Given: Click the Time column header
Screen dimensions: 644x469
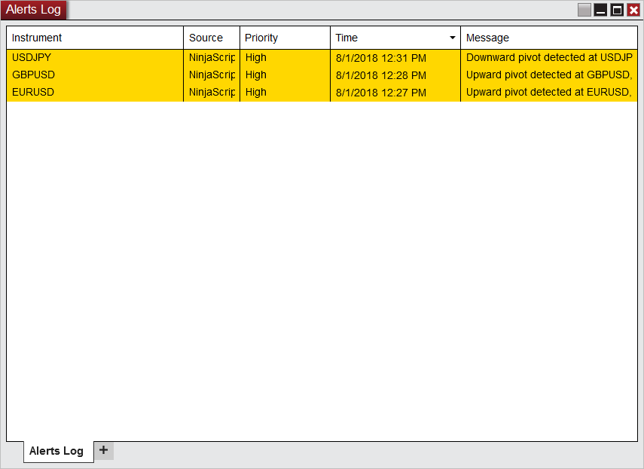Looking at the screenshot, I should [395, 38].
